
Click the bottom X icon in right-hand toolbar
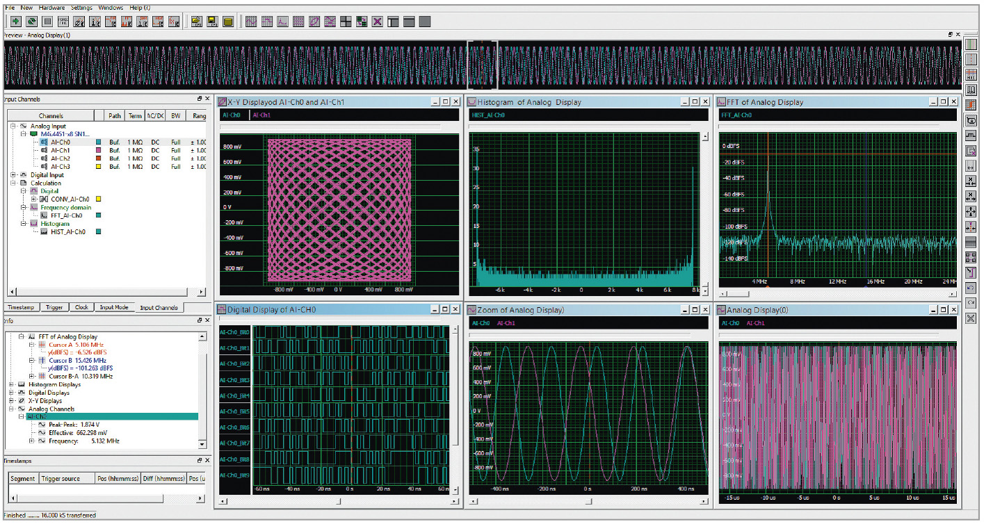[971, 318]
